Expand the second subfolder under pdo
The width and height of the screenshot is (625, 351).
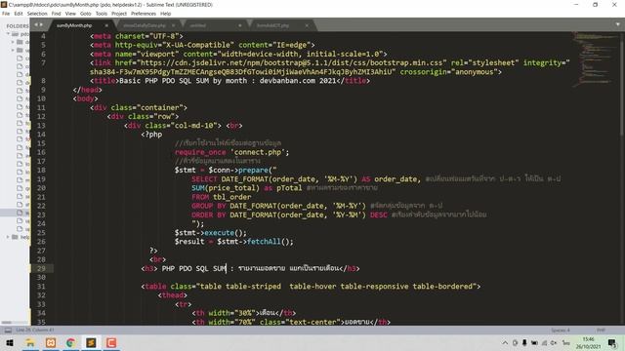coord(13,50)
